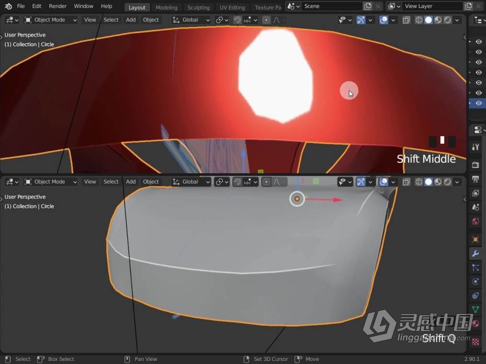Open View menu in top viewport header
Viewport: 486px width, 364px height.
coord(90,20)
